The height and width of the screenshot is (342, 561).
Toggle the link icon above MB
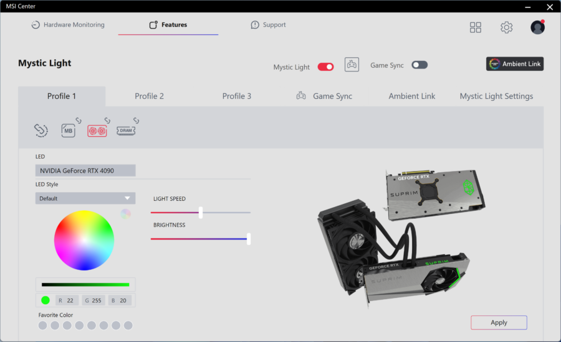pos(79,121)
